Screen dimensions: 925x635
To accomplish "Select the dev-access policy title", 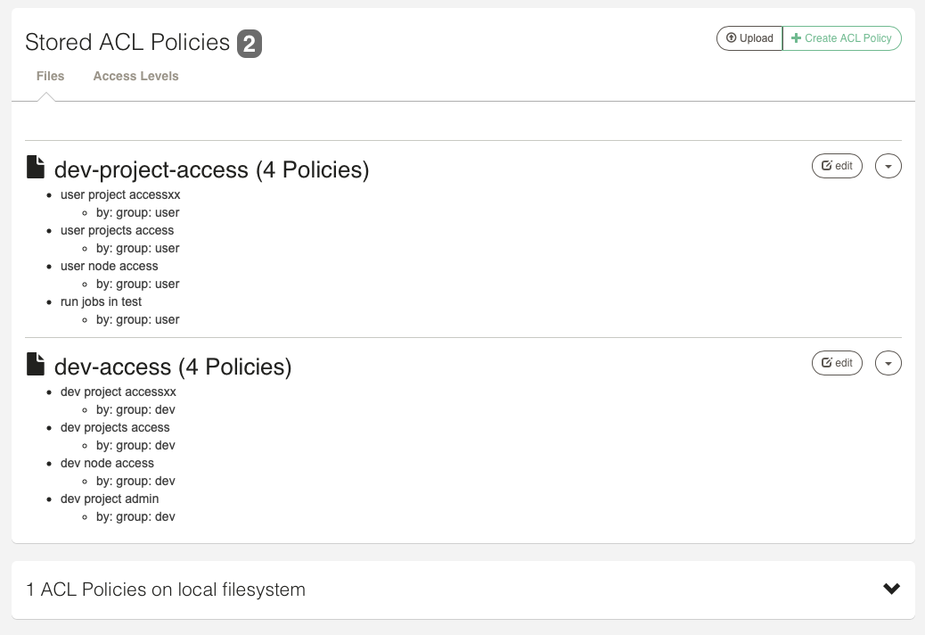I will (173, 367).
